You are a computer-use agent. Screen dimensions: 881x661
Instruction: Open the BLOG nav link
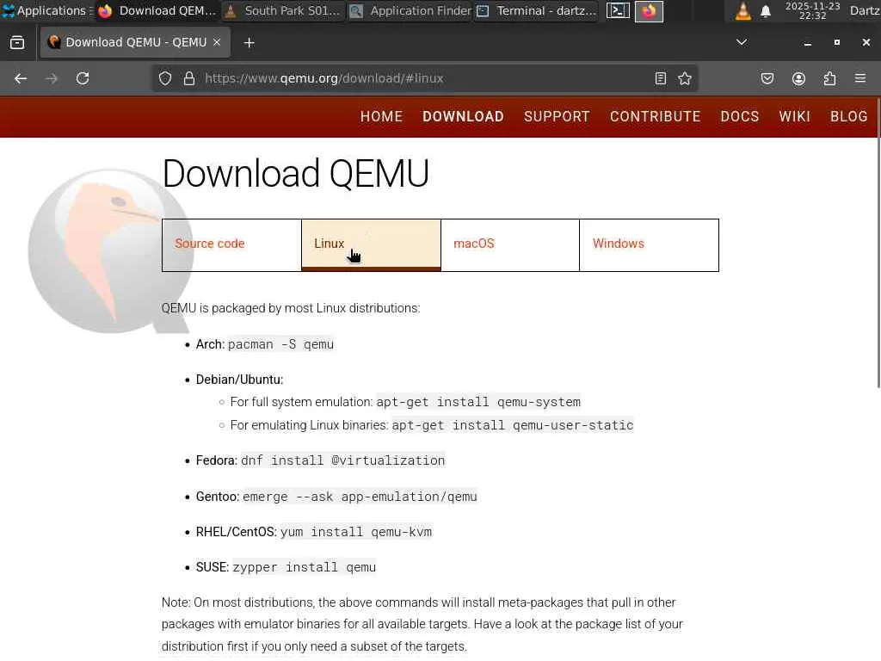click(x=848, y=116)
